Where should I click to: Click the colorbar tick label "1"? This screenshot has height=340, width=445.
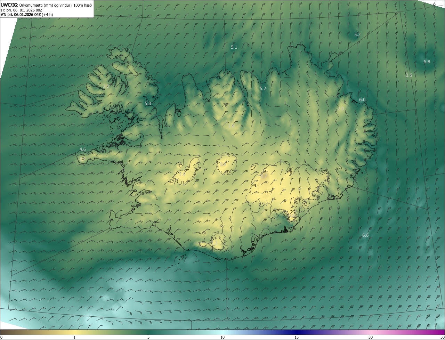click(74, 337)
